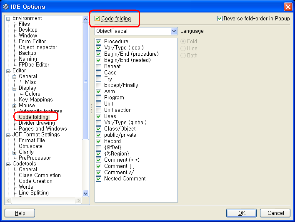Click horizontal scrollbar left arrow

(x=8, y=201)
